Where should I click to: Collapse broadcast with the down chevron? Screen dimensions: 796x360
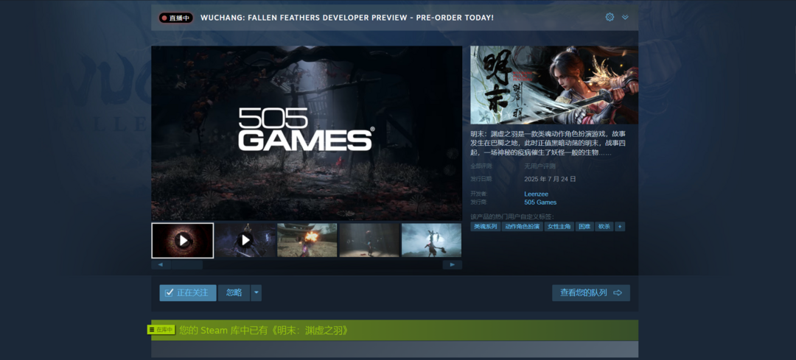625,17
